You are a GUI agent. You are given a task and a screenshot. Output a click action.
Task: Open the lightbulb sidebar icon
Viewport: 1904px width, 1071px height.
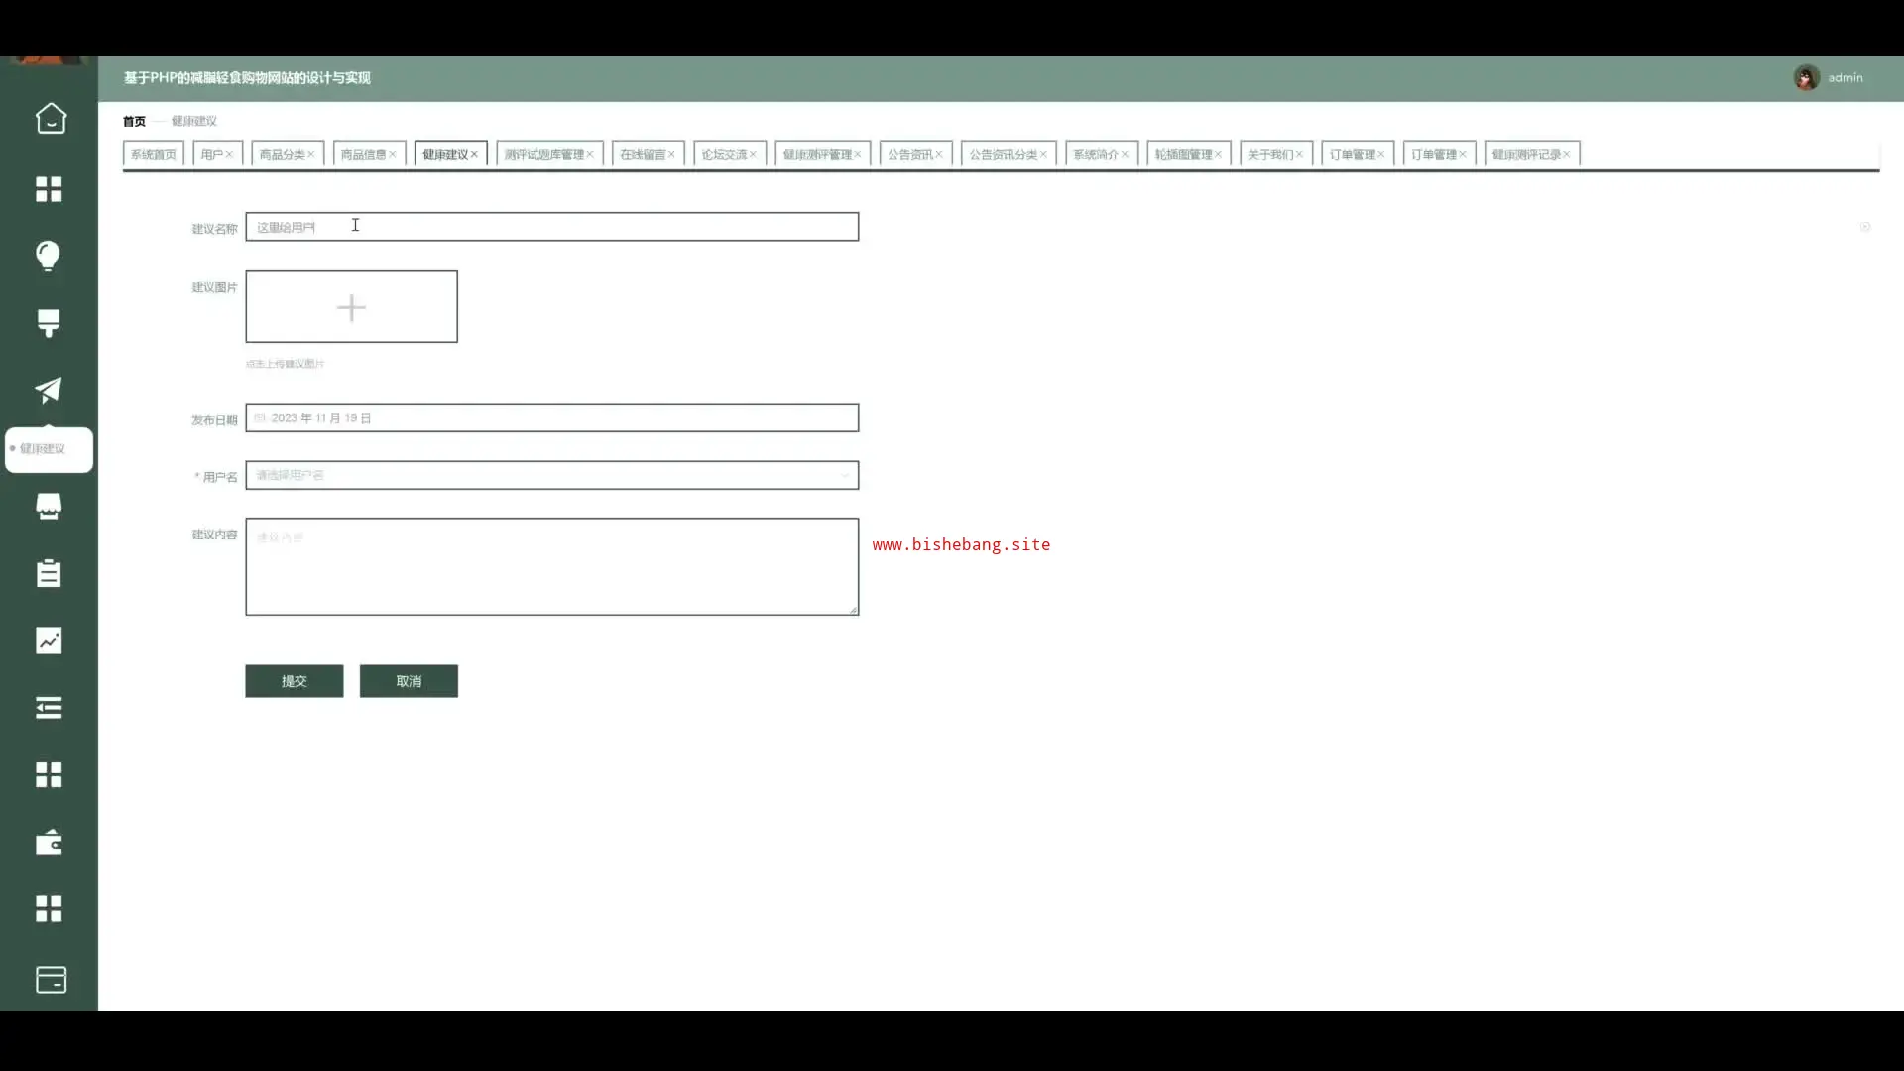pos(49,256)
